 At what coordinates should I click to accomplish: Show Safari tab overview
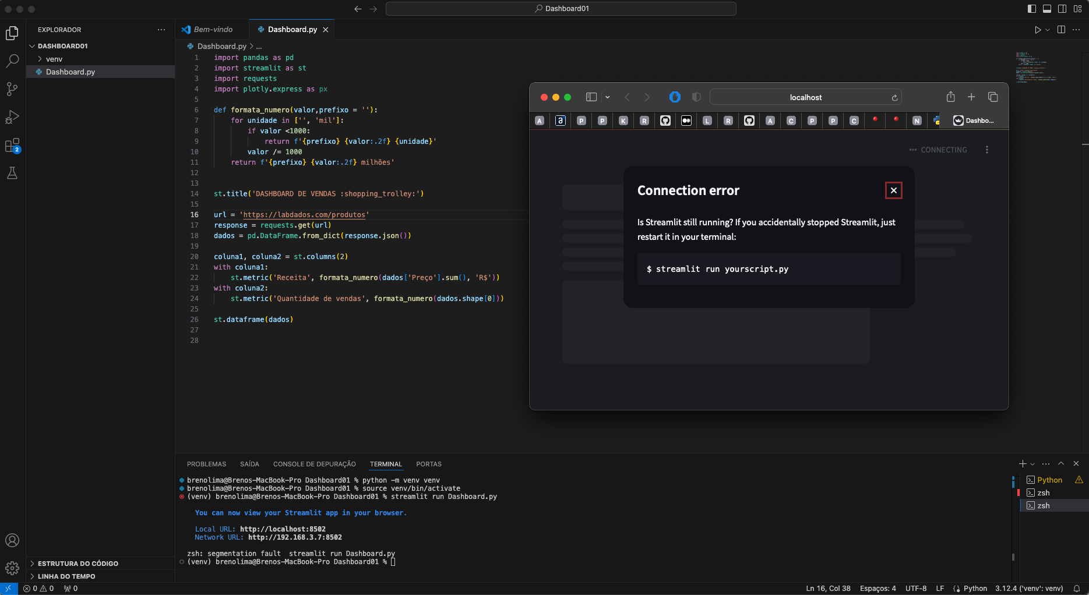coord(993,97)
